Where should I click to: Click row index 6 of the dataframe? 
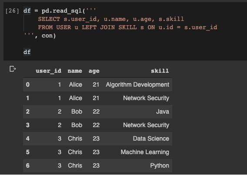point(28,166)
